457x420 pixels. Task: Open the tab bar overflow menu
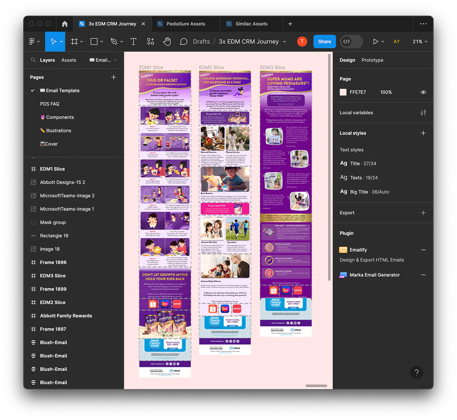423,24
